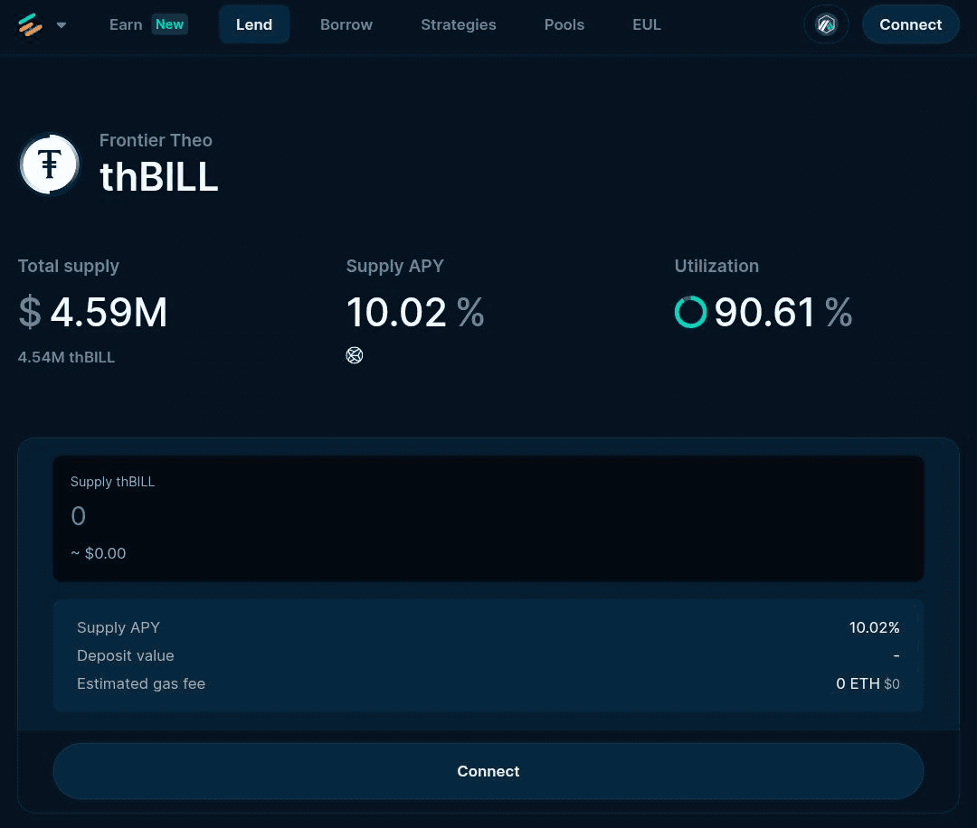The image size is (977, 828).
Task: Click the New badge next to Earn
Action: pos(169,24)
